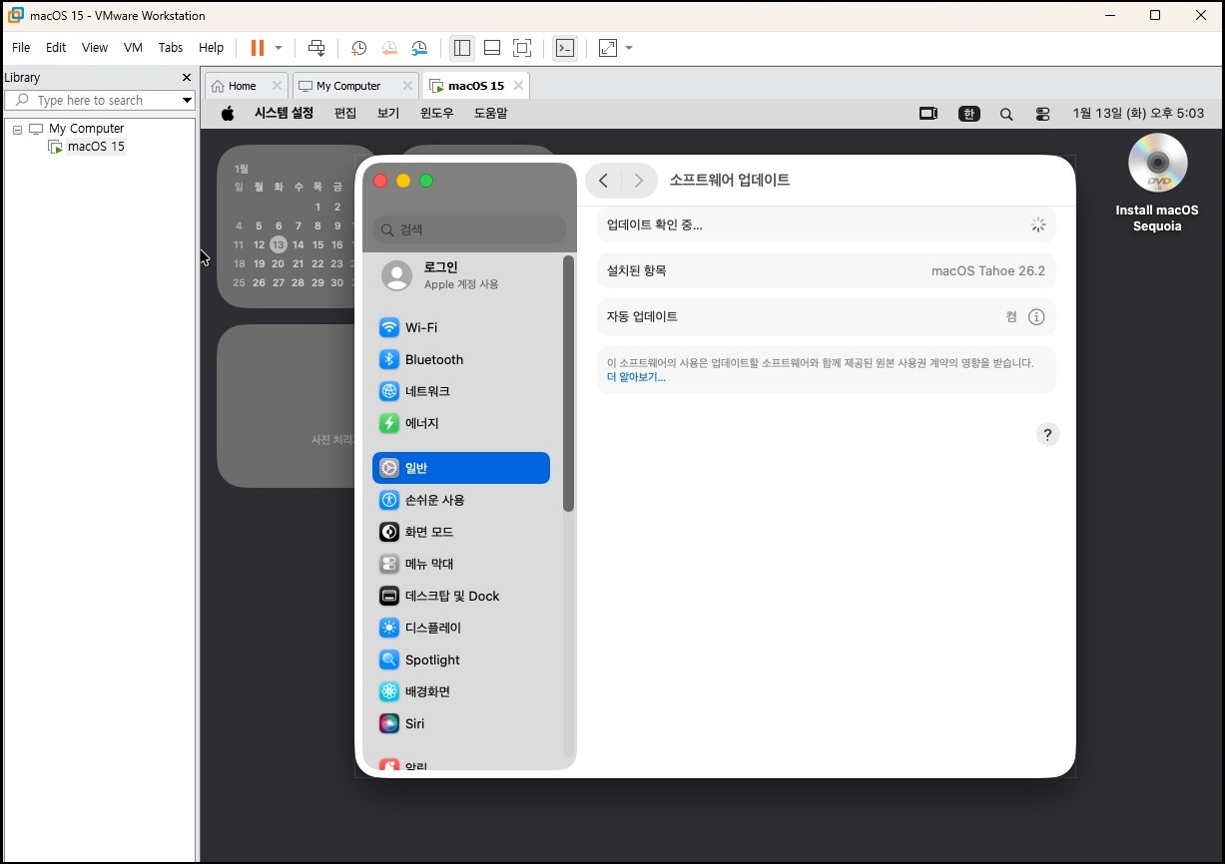
Task: Pause the virtual machine from VMware toolbar
Action: click(x=258, y=48)
